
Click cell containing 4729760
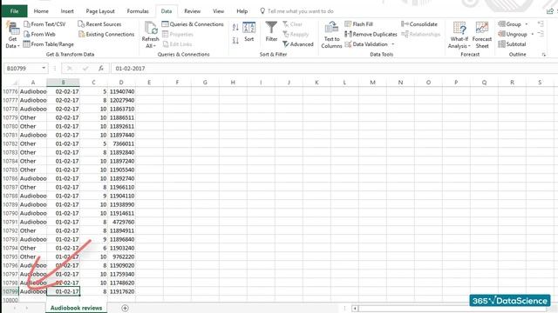[121, 222]
